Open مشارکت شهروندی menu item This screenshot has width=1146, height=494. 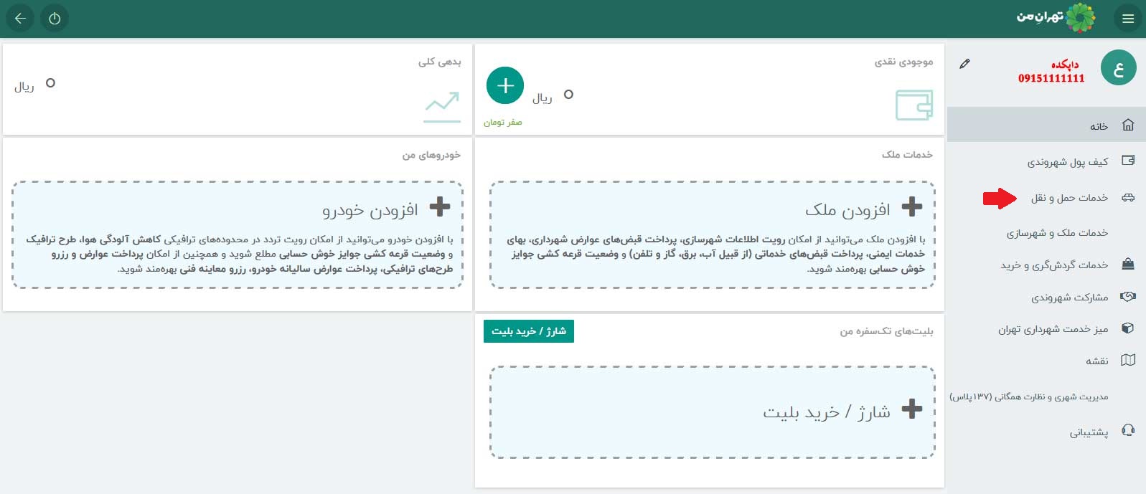click(1046, 297)
